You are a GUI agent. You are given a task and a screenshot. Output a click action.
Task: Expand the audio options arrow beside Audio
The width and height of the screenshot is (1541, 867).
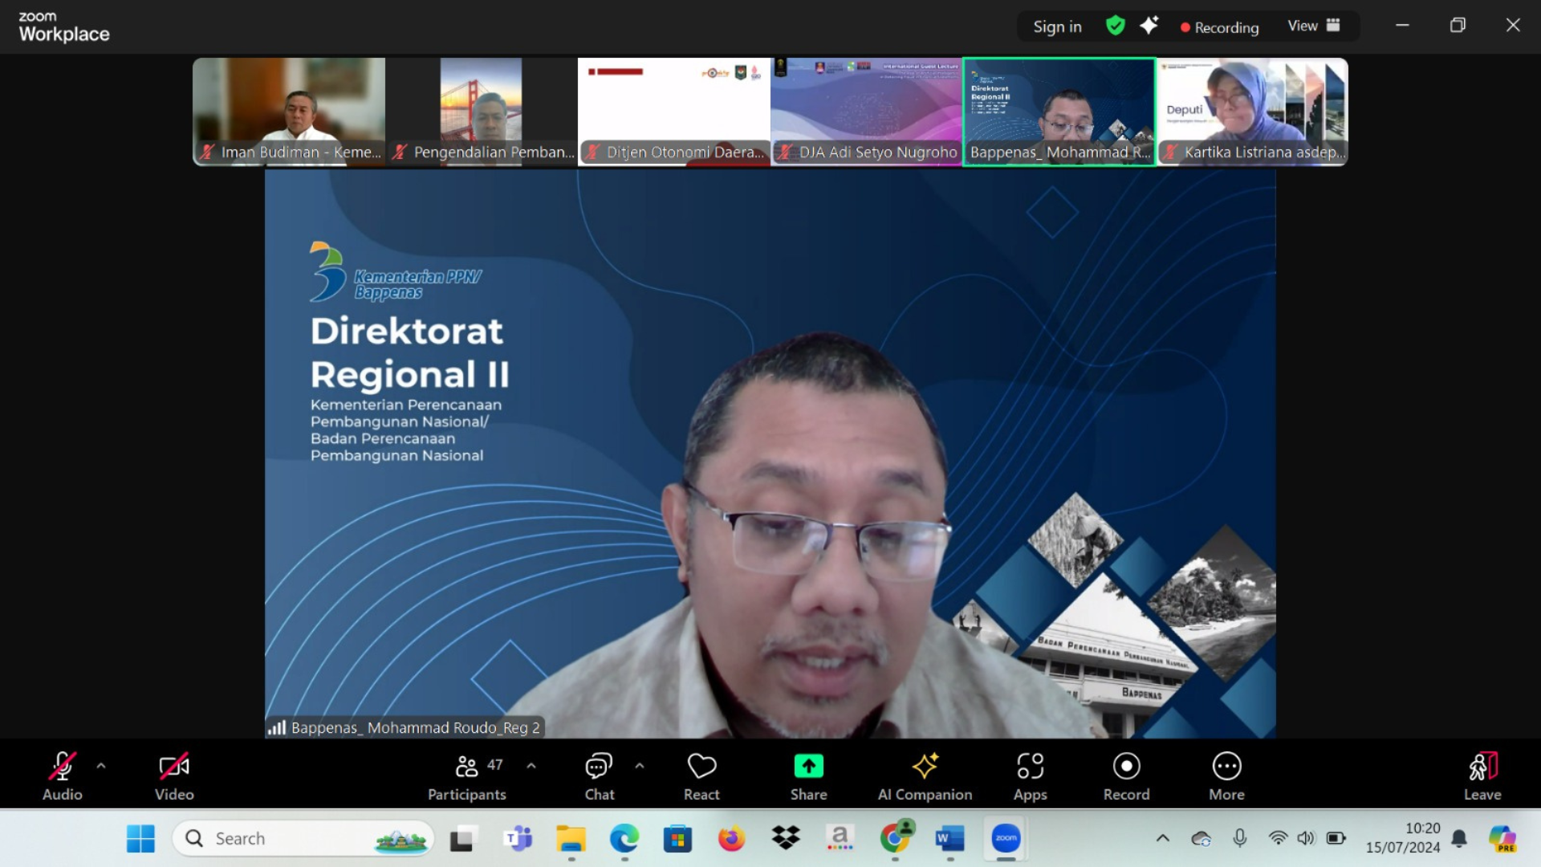(101, 766)
